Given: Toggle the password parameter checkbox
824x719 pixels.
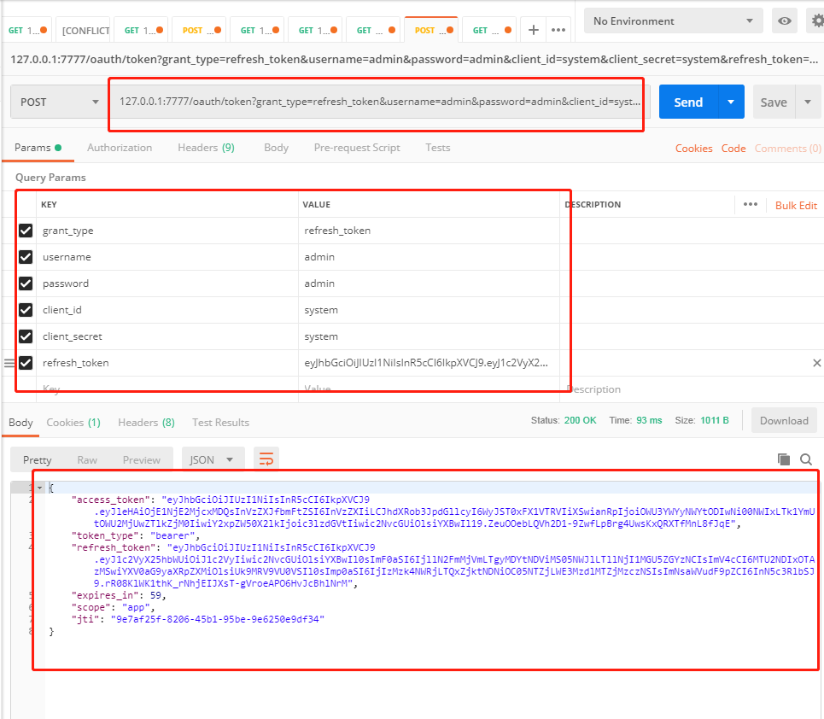Looking at the screenshot, I should (x=26, y=284).
